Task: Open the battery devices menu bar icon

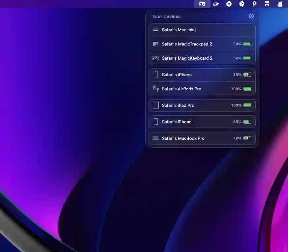Action: tap(202, 4)
